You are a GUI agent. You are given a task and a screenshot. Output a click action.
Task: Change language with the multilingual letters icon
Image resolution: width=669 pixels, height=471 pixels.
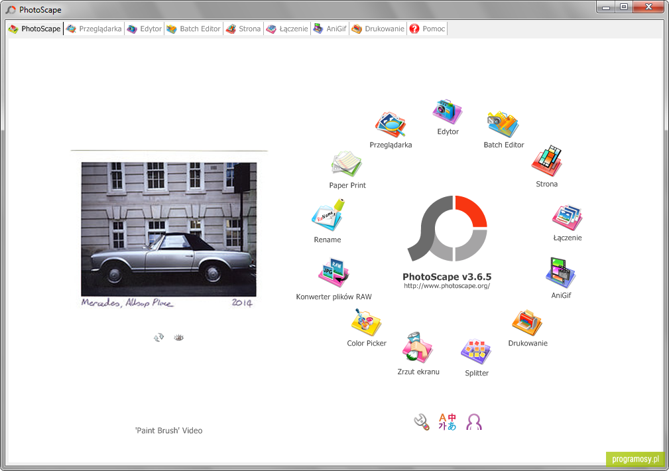[x=447, y=422]
